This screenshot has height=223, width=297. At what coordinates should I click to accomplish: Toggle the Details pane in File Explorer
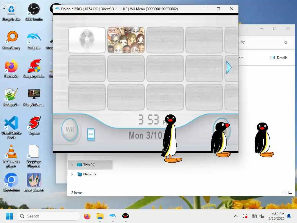[279, 58]
